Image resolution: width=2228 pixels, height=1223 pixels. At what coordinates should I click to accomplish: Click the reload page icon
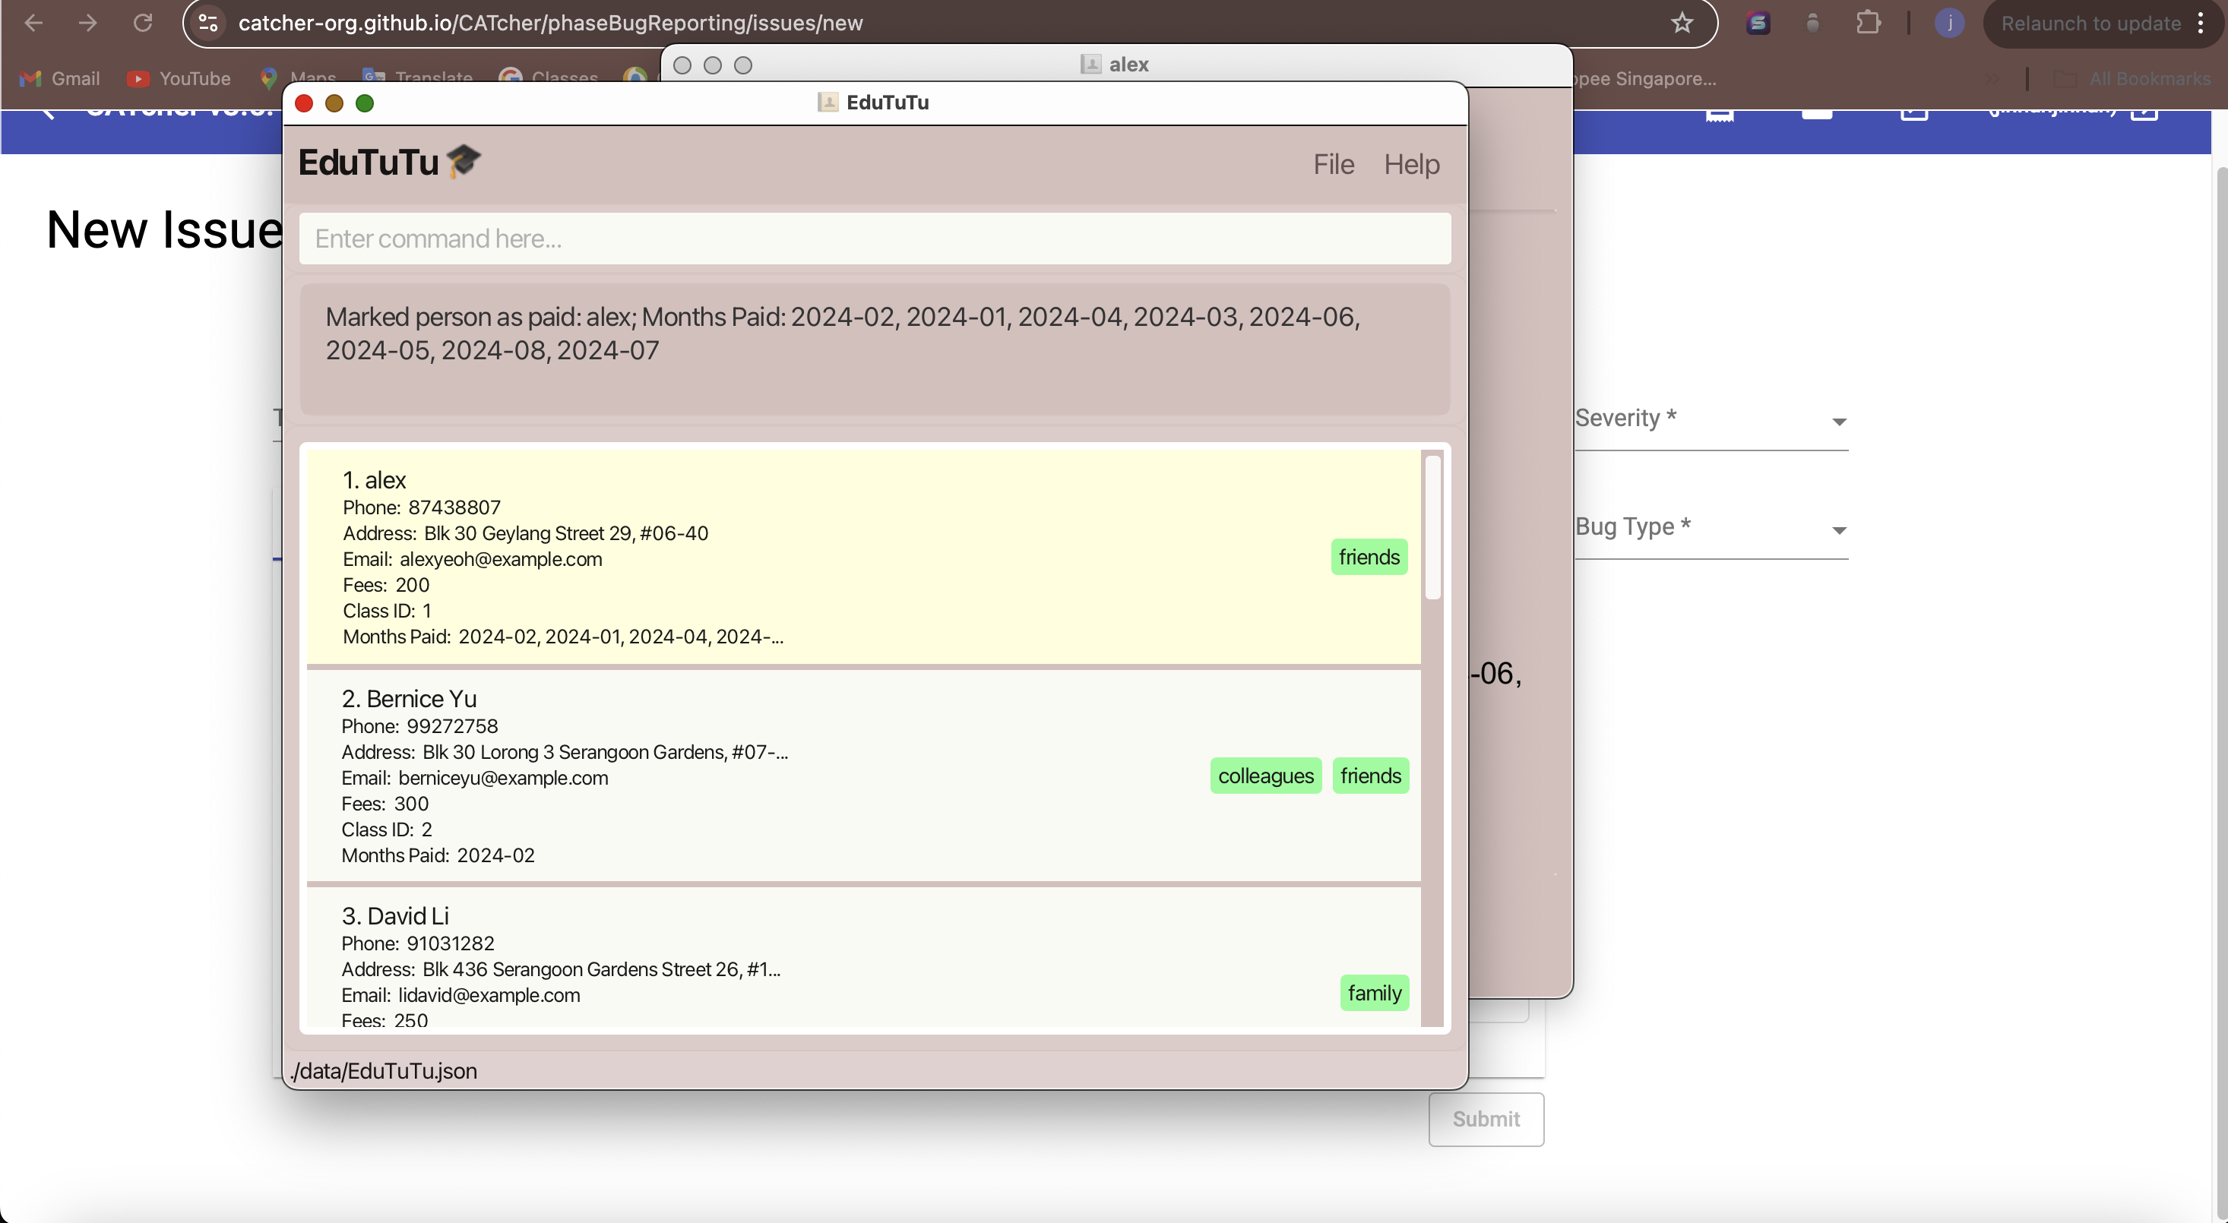[143, 24]
